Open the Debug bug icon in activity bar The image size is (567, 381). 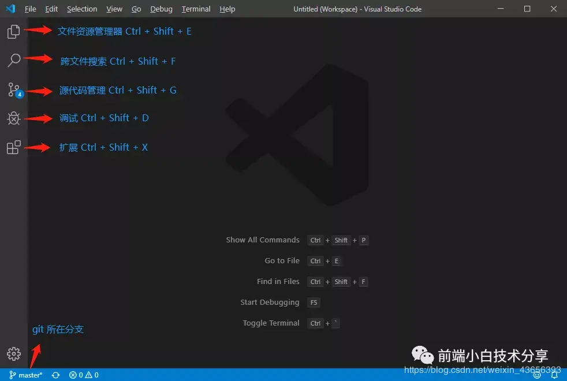click(x=14, y=118)
